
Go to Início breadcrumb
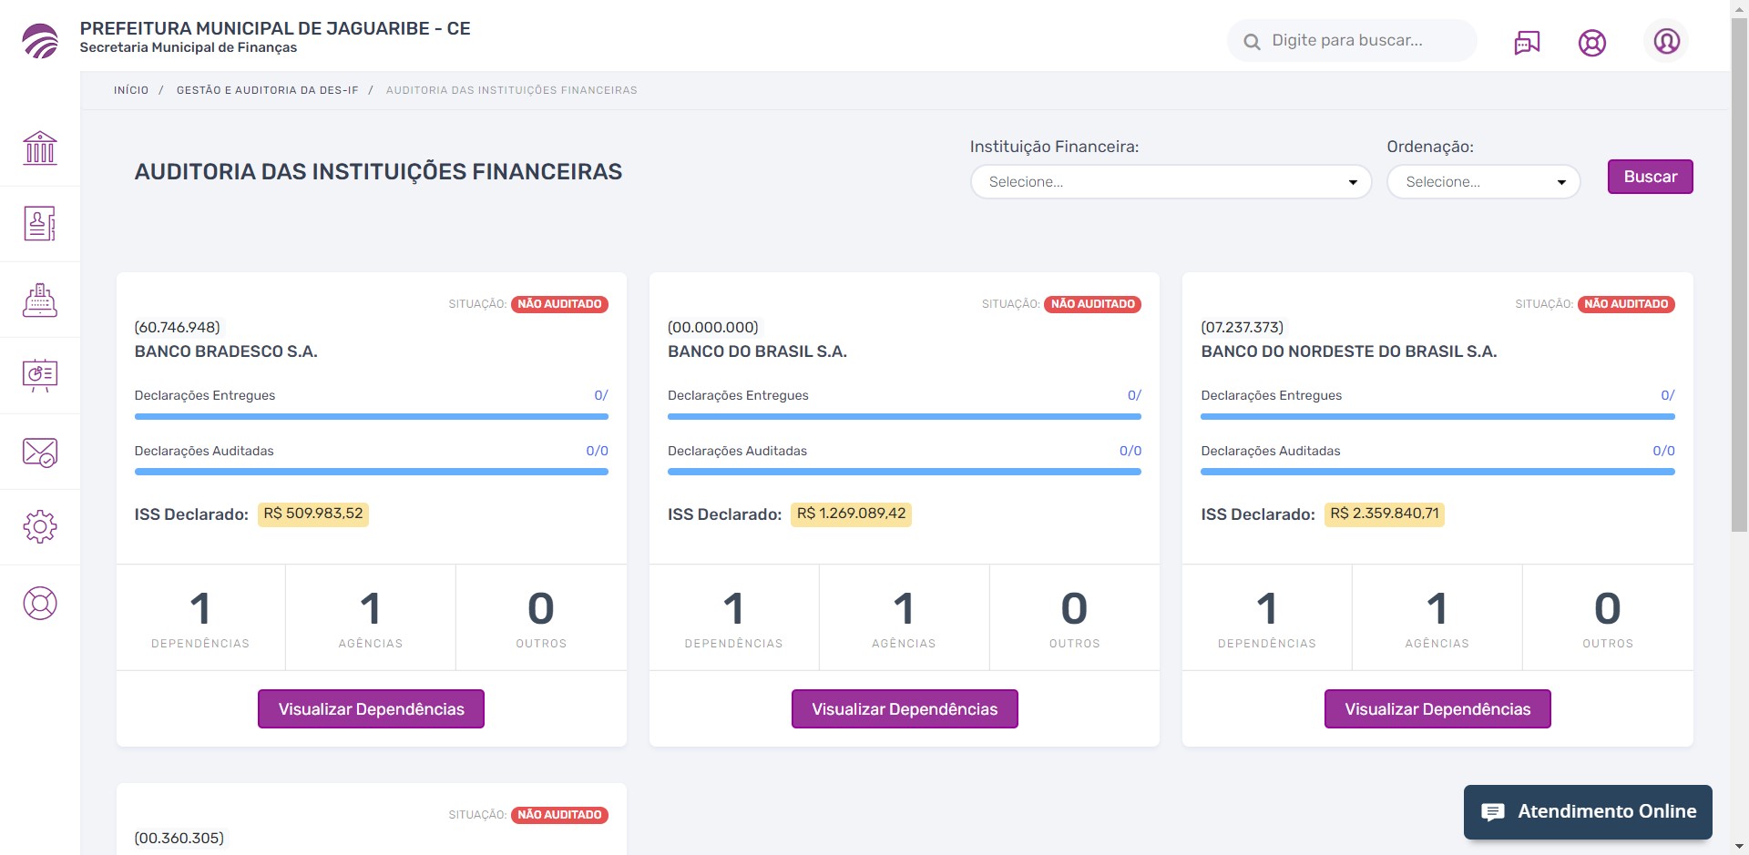pos(131,90)
